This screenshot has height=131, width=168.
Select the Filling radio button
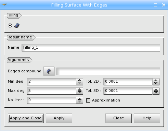coord(10,25)
